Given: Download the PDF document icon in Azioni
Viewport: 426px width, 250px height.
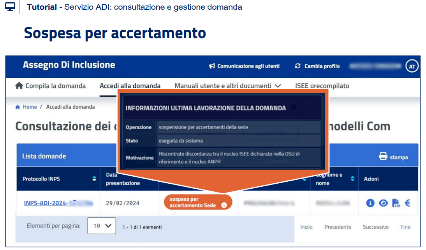Looking at the screenshot, I should point(396,203).
